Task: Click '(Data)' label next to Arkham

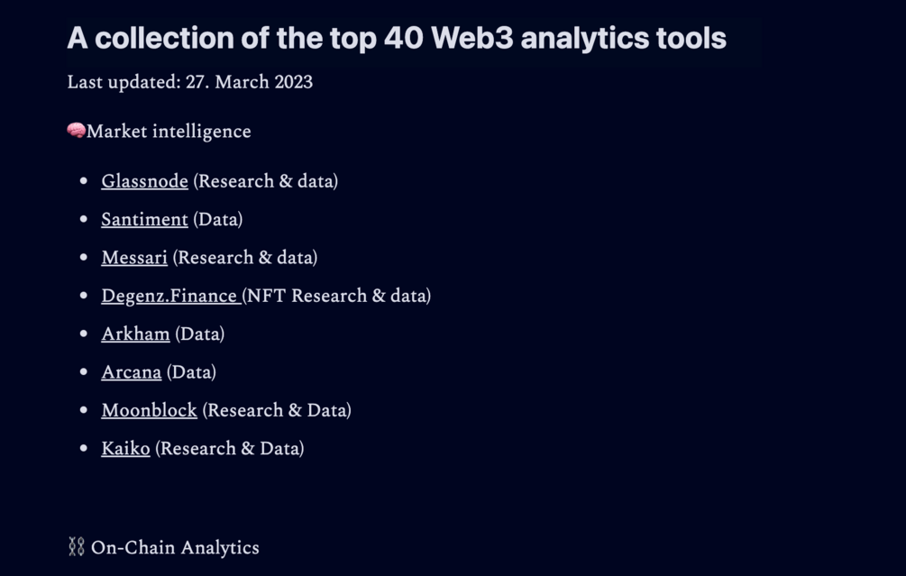Action: 200,334
